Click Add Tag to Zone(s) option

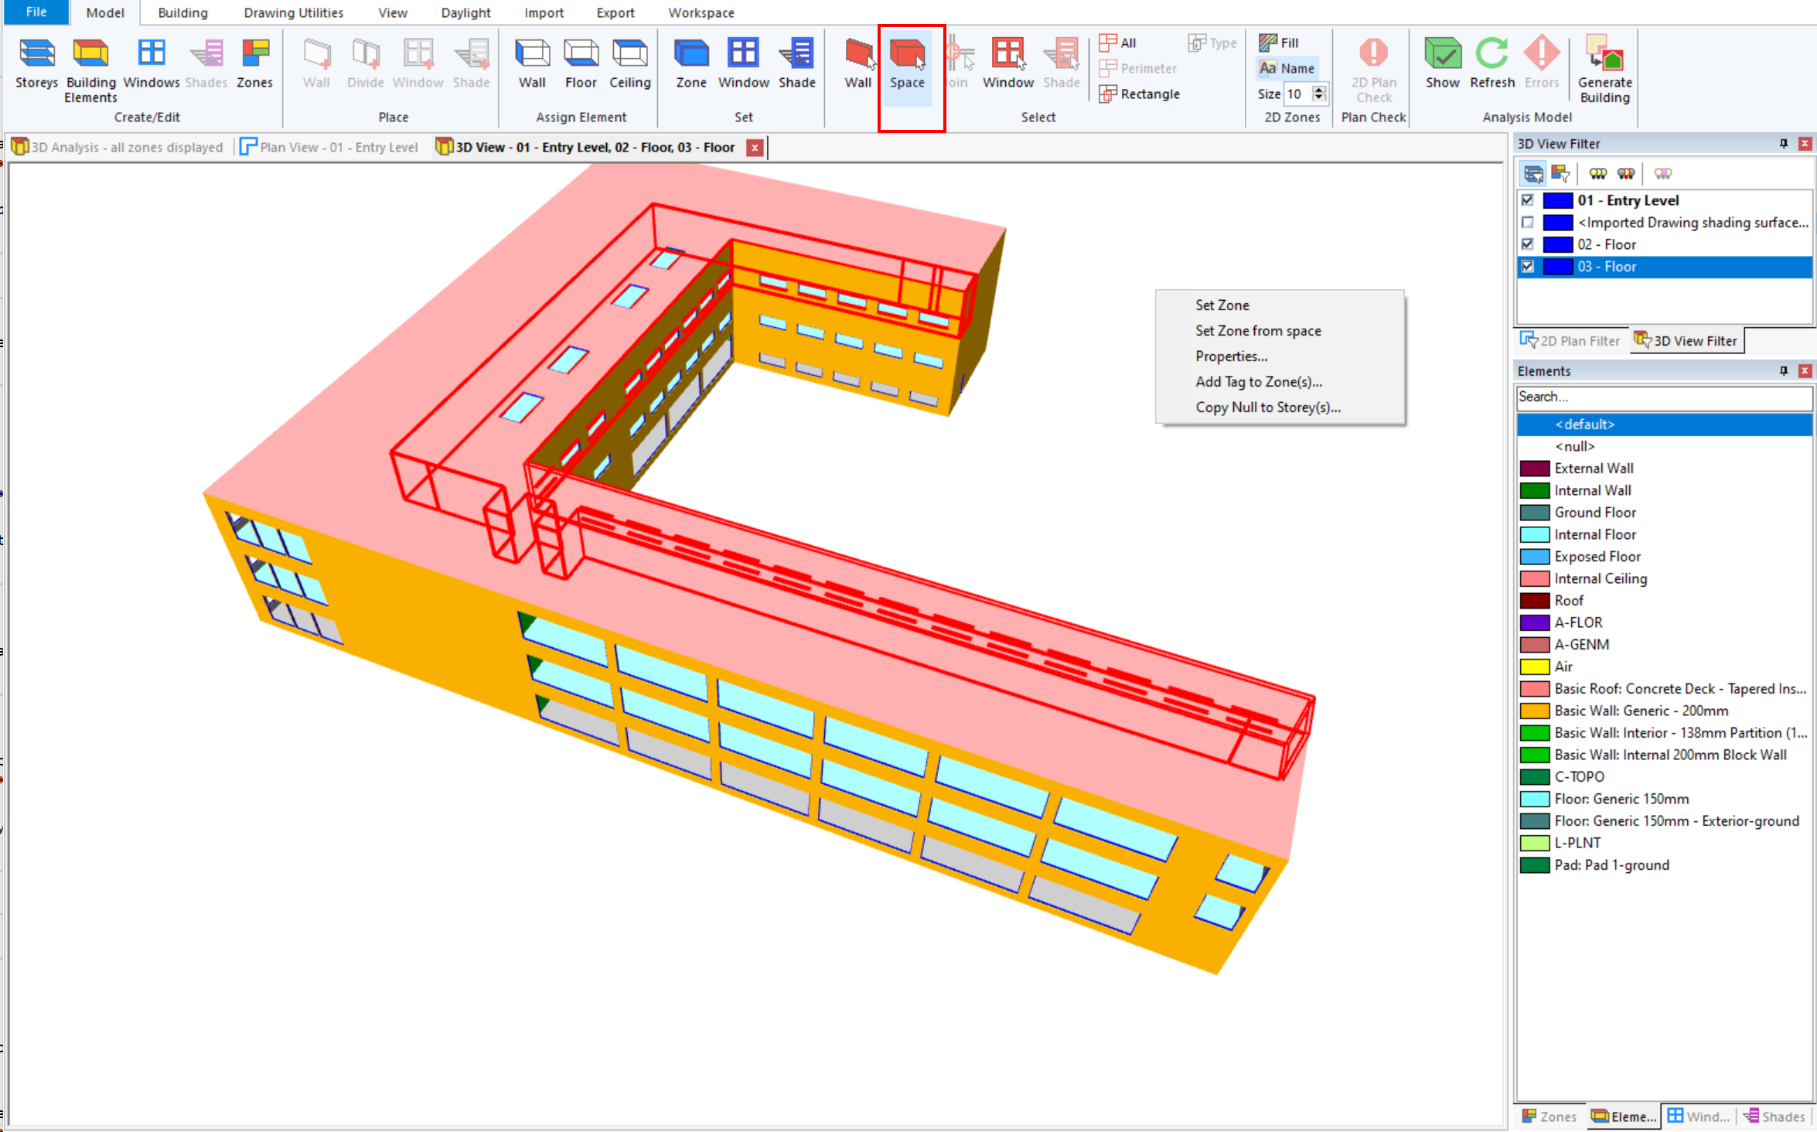point(1258,382)
